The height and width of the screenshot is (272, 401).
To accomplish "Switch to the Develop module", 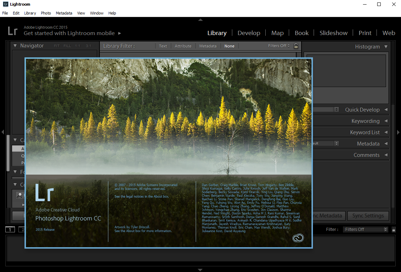I will [249, 33].
